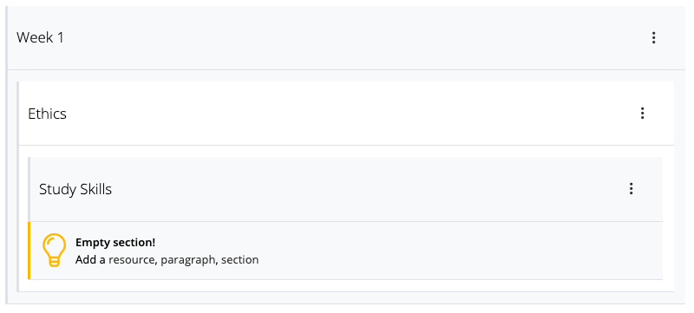Collapse the Study Skills header bar
Image resolution: width=694 pixels, height=313 pixels.
[x=346, y=189]
